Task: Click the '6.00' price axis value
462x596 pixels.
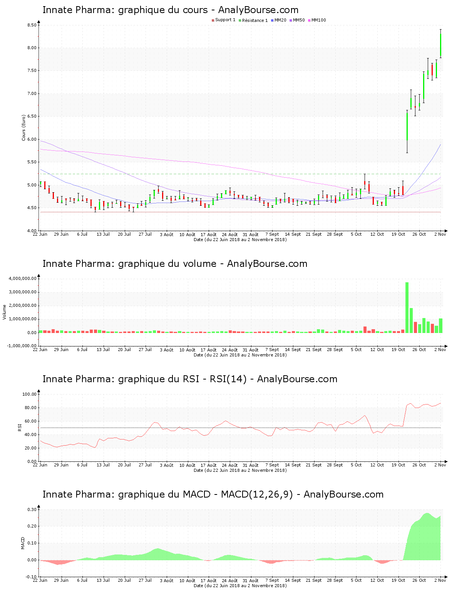Action: point(32,140)
